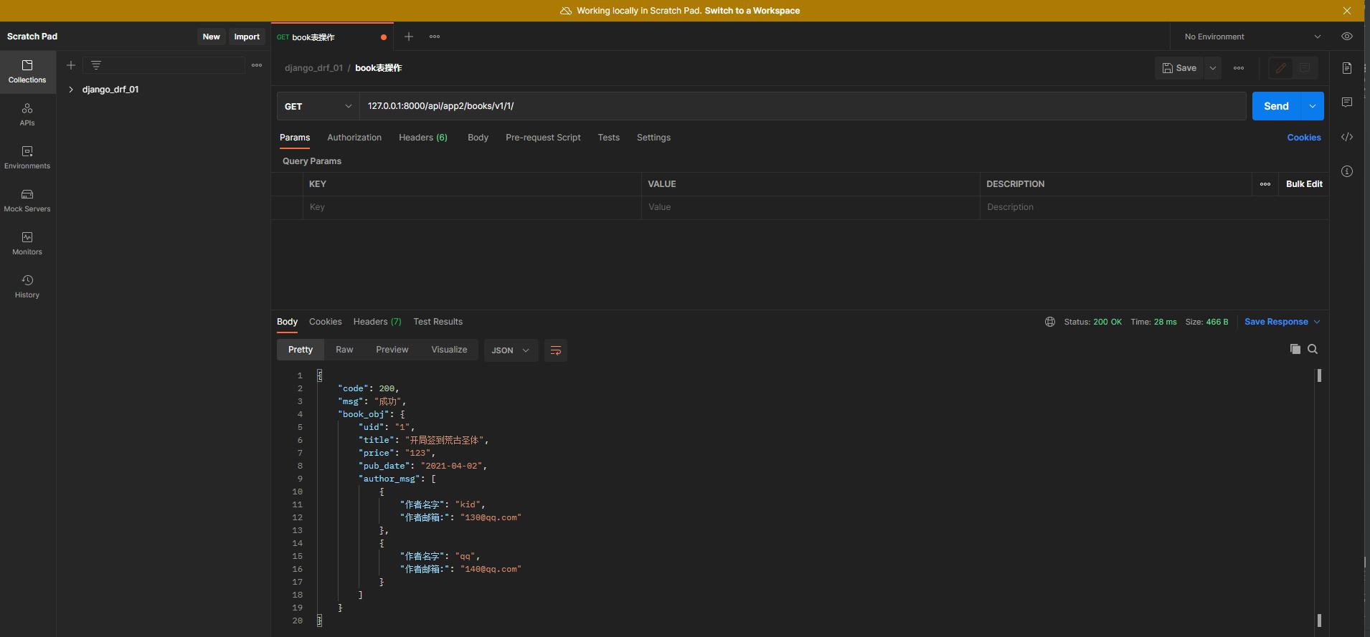
Task: Open Code snippet panel
Action: [1347, 137]
